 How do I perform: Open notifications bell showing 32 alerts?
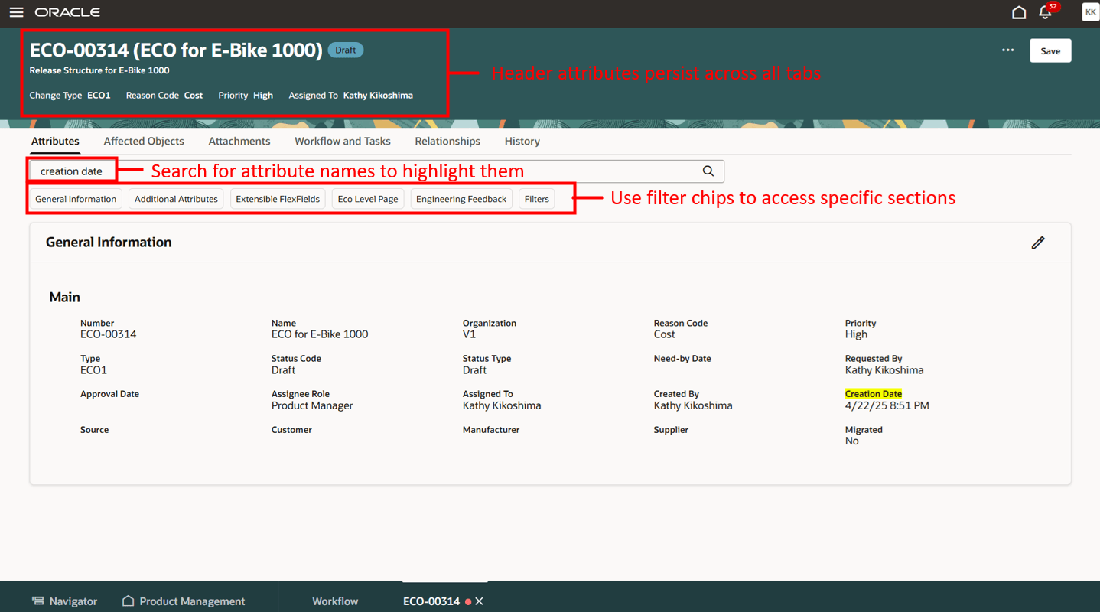[x=1046, y=11]
